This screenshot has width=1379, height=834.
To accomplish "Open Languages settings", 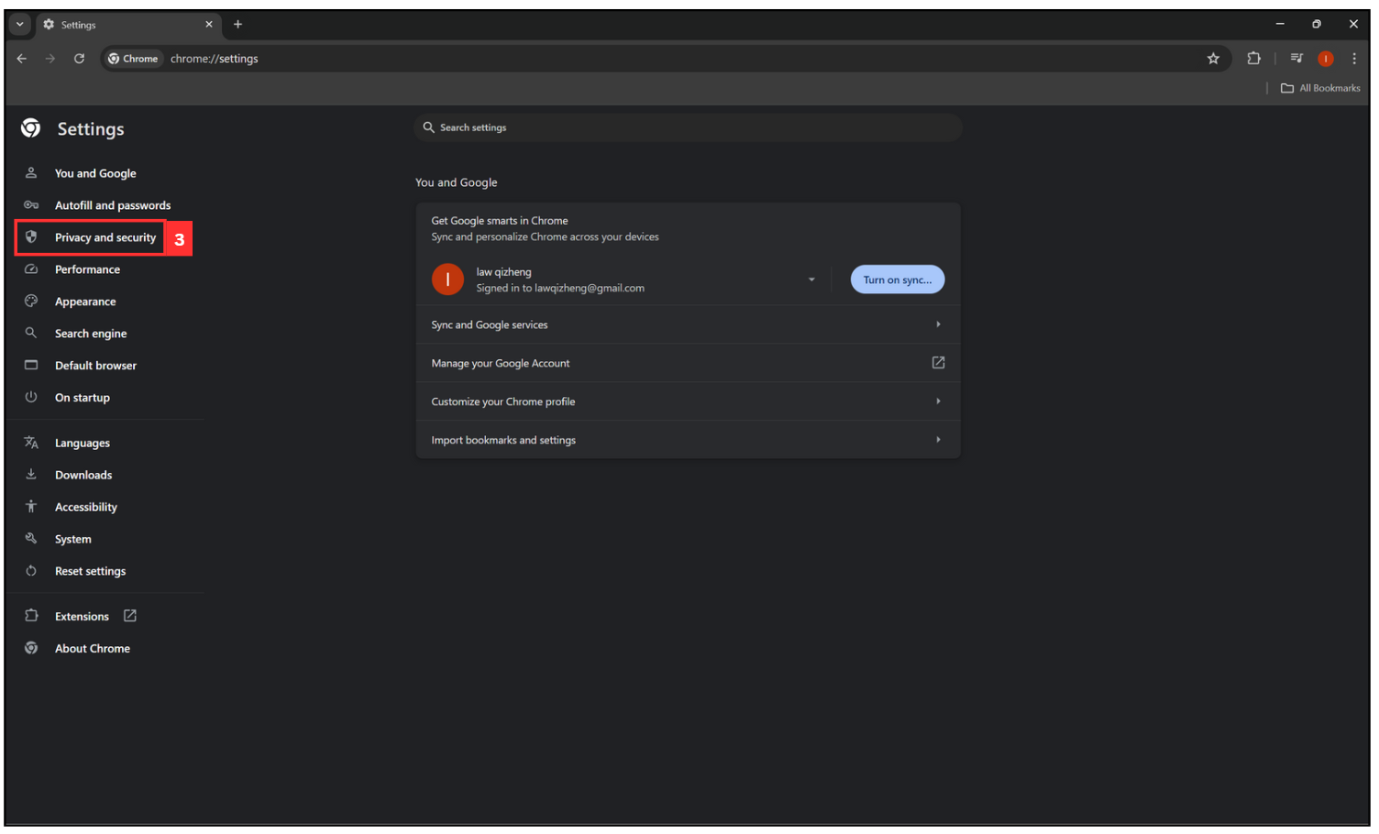I will click(83, 442).
